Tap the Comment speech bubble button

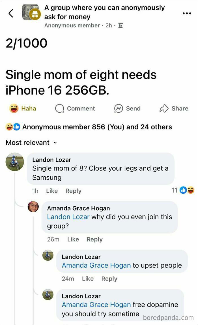click(75, 108)
